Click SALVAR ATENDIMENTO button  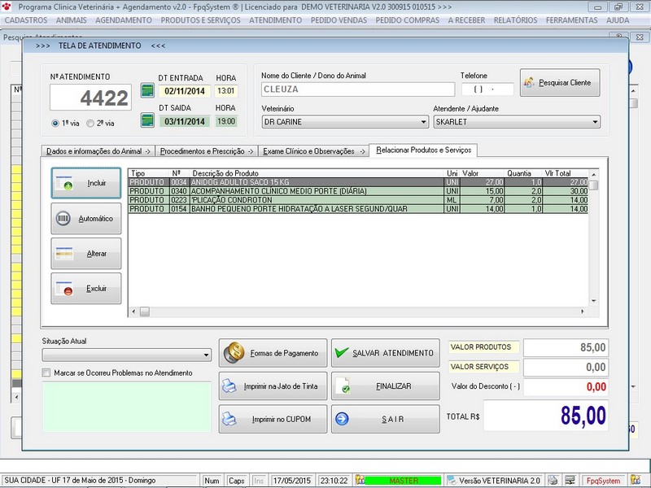click(x=385, y=353)
